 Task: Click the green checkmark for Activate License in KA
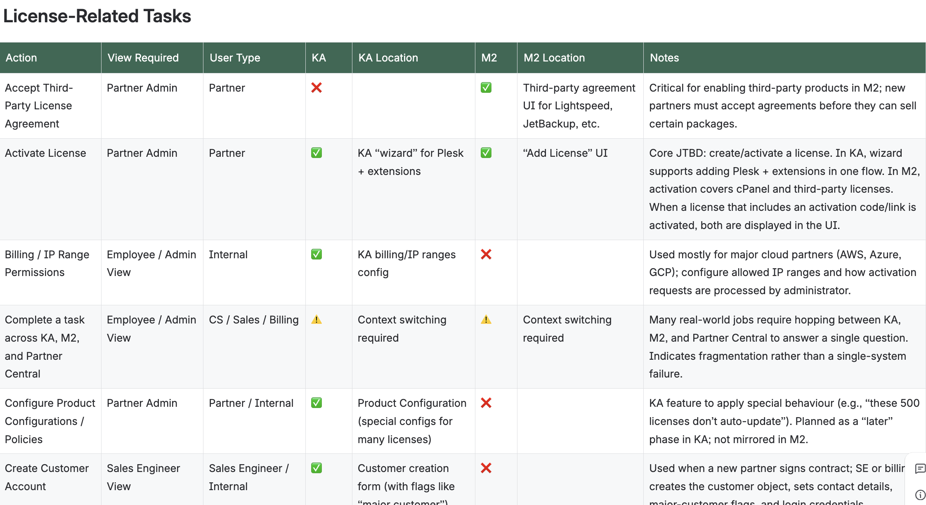point(316,153)
